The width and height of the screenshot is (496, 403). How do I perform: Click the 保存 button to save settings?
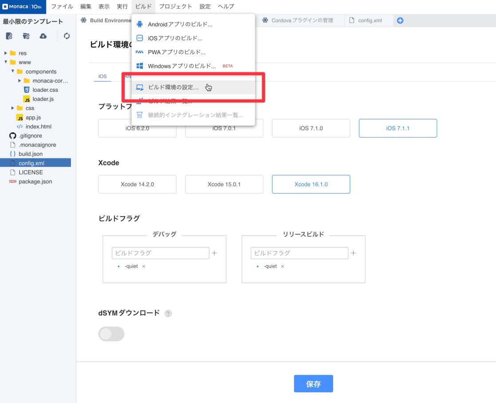313,383
